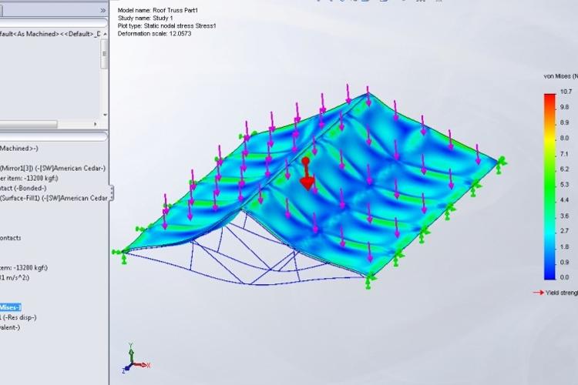Select the gravity '1 m/s^2:)' tree row
578x385 pixels.
click(15, 278)
